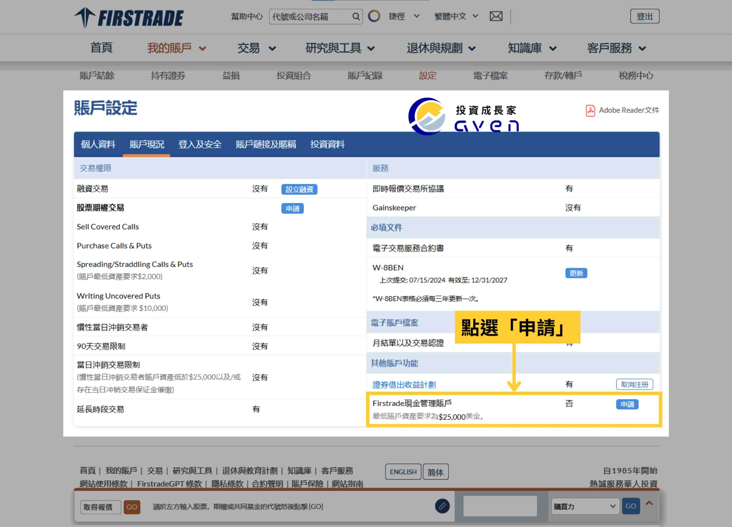
Task: Click blue GO button beside 購買力
Action: (x=631, y=506)
